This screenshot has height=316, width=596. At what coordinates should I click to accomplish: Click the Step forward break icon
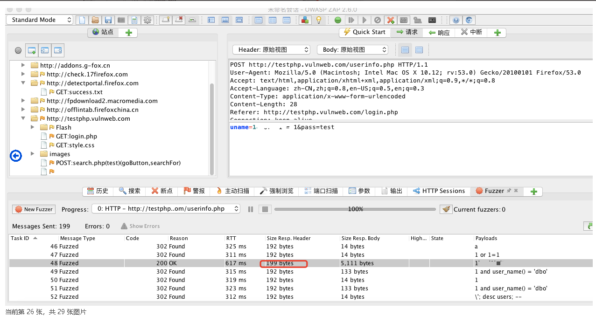(351, 20)
